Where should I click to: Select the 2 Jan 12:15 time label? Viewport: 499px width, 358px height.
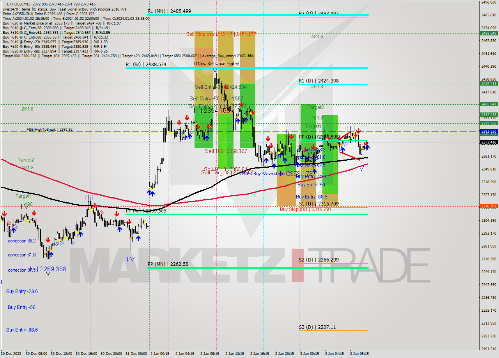(x=235, y=354)
